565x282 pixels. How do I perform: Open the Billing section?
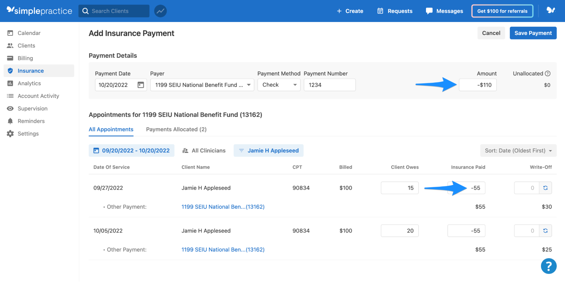coord(25,58)
